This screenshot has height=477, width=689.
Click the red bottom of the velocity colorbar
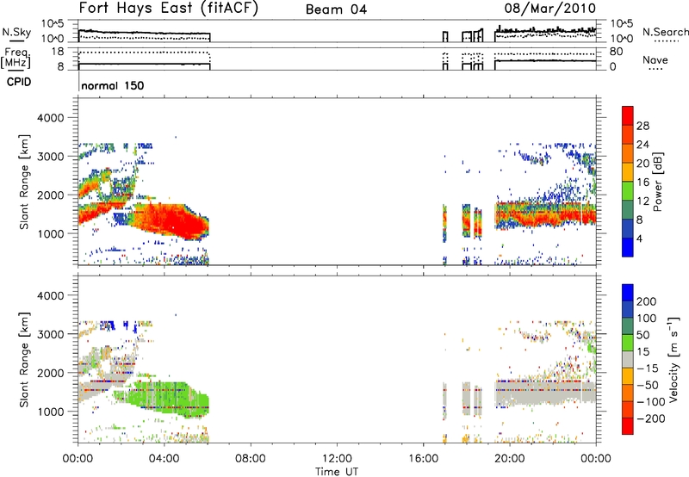point(628,426)
